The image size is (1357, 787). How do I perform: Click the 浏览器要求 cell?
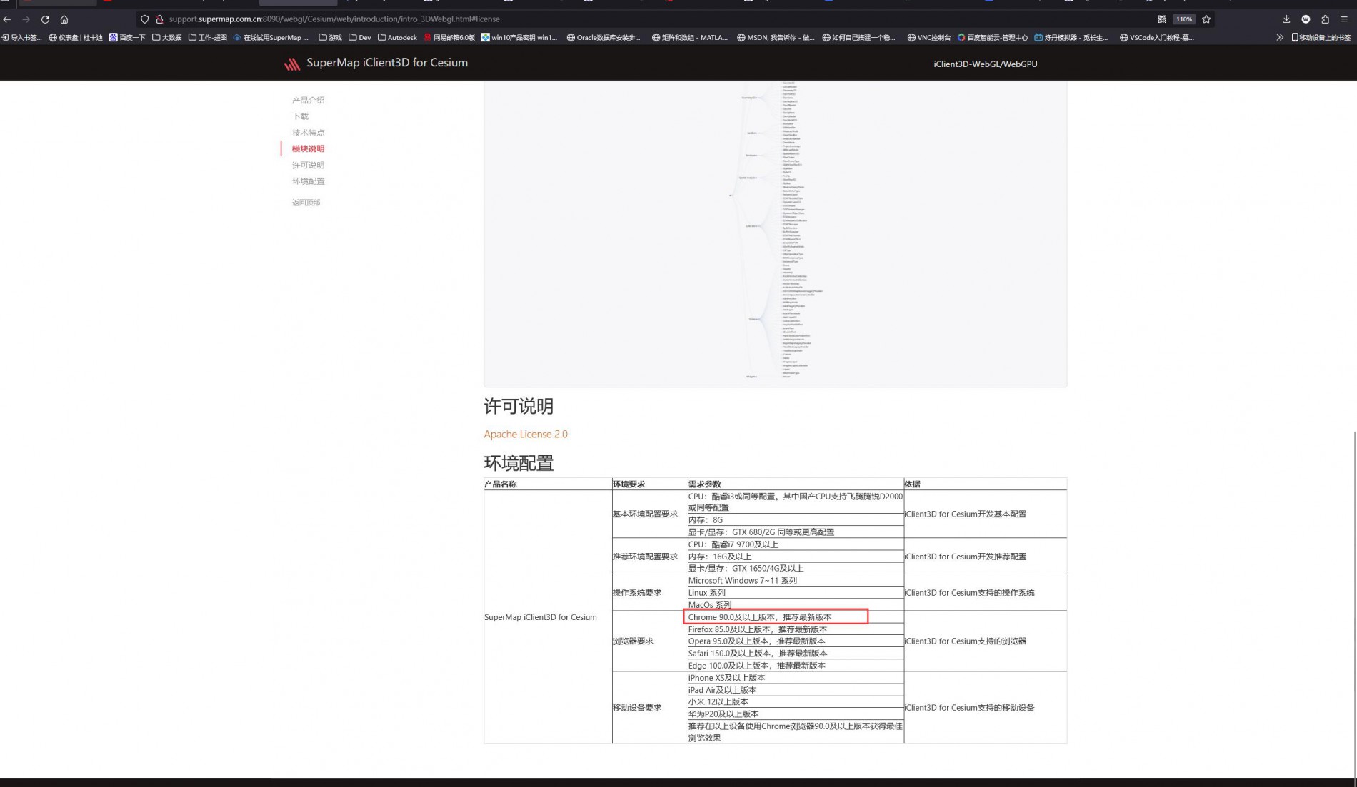click(x=649, y=641)
